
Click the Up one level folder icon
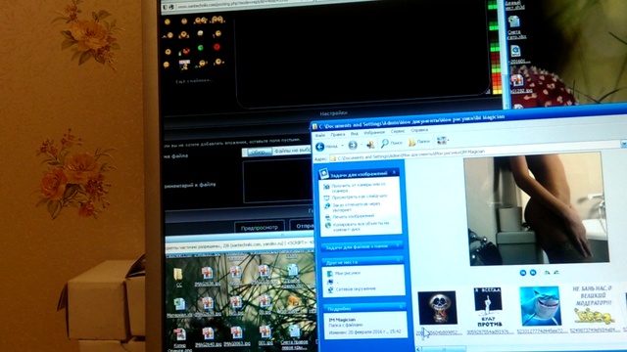click(x=370, y=145)
